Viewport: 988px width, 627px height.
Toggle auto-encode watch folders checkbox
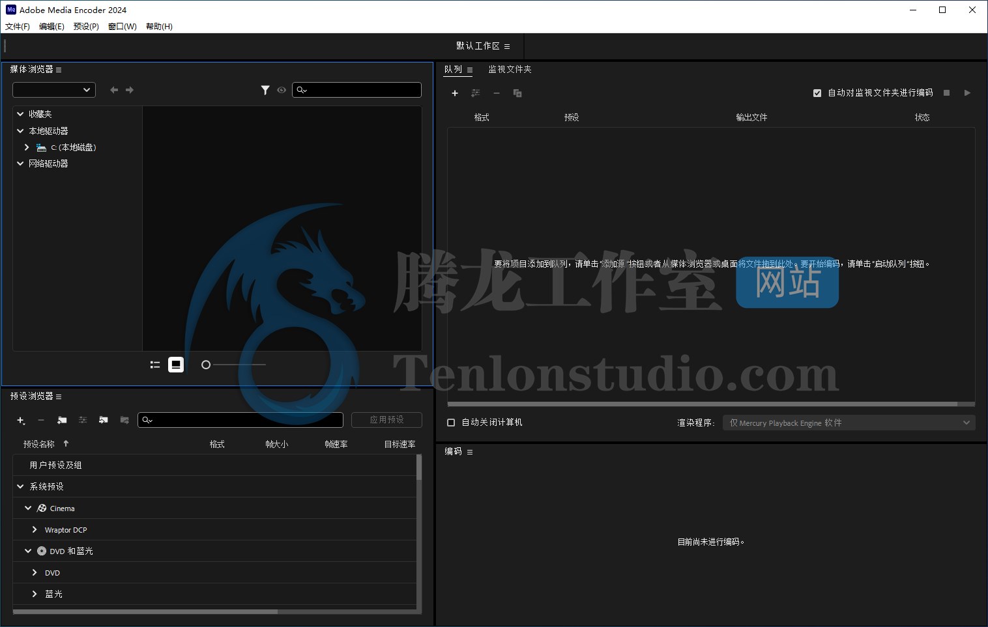(817, 93)
